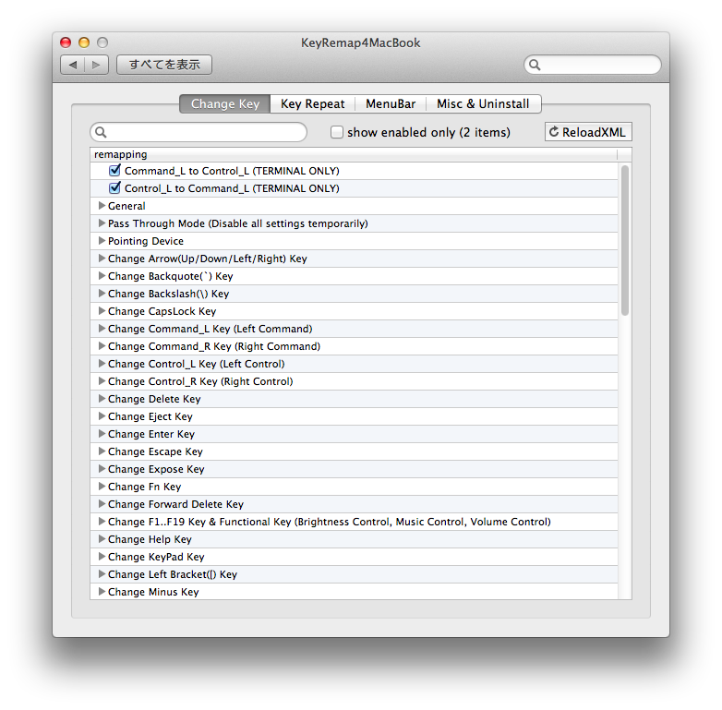Close the KeyRemap4MacBook window

(66, 42)
